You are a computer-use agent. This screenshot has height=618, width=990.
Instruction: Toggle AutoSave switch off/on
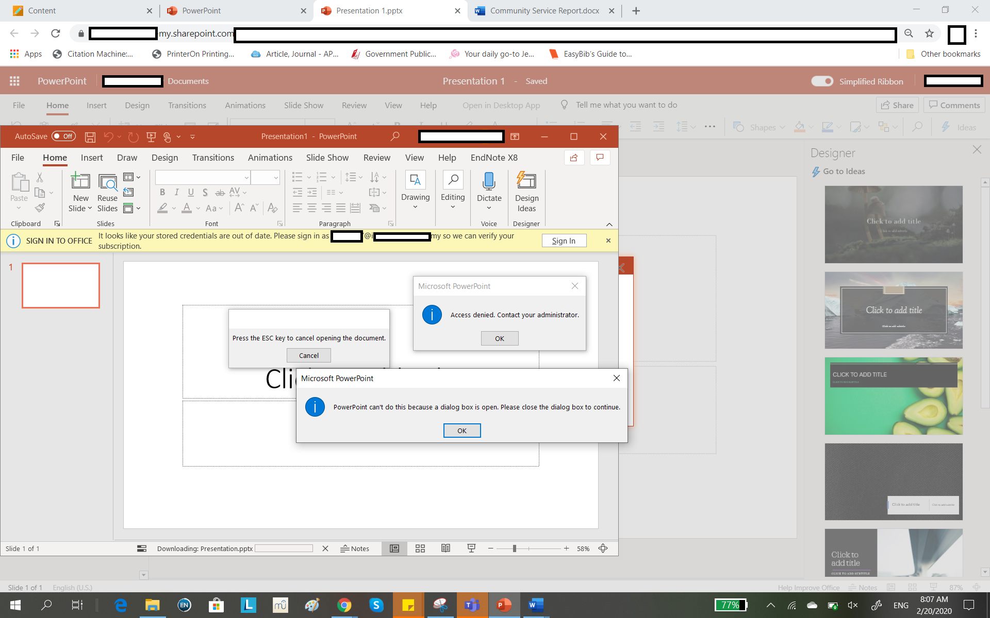[x=63, y=136]
